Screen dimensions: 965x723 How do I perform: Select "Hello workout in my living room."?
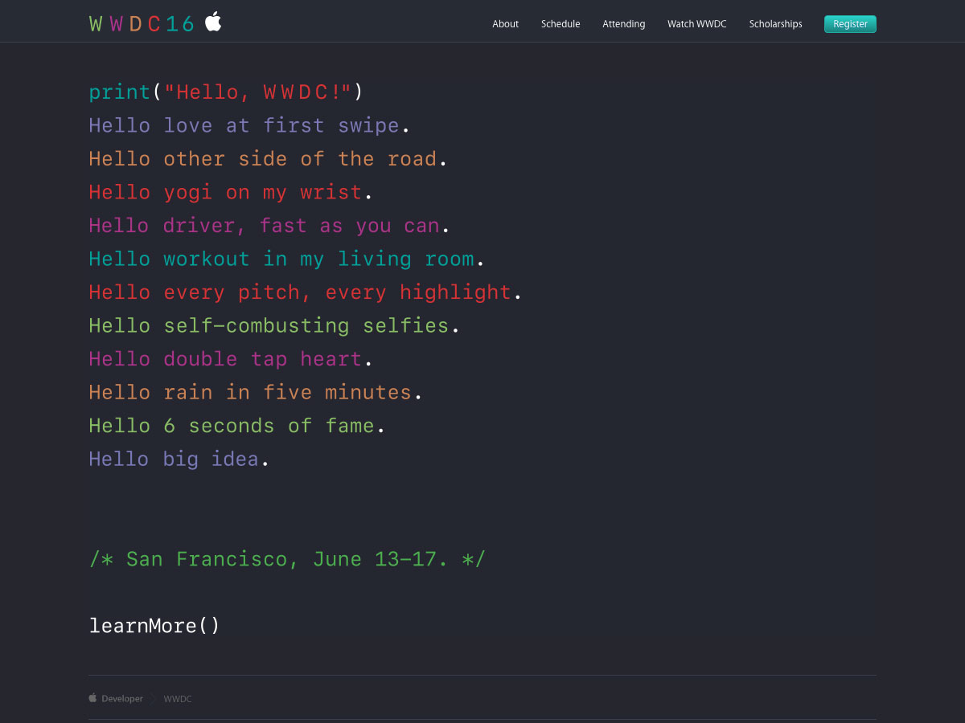click(286, 259)
